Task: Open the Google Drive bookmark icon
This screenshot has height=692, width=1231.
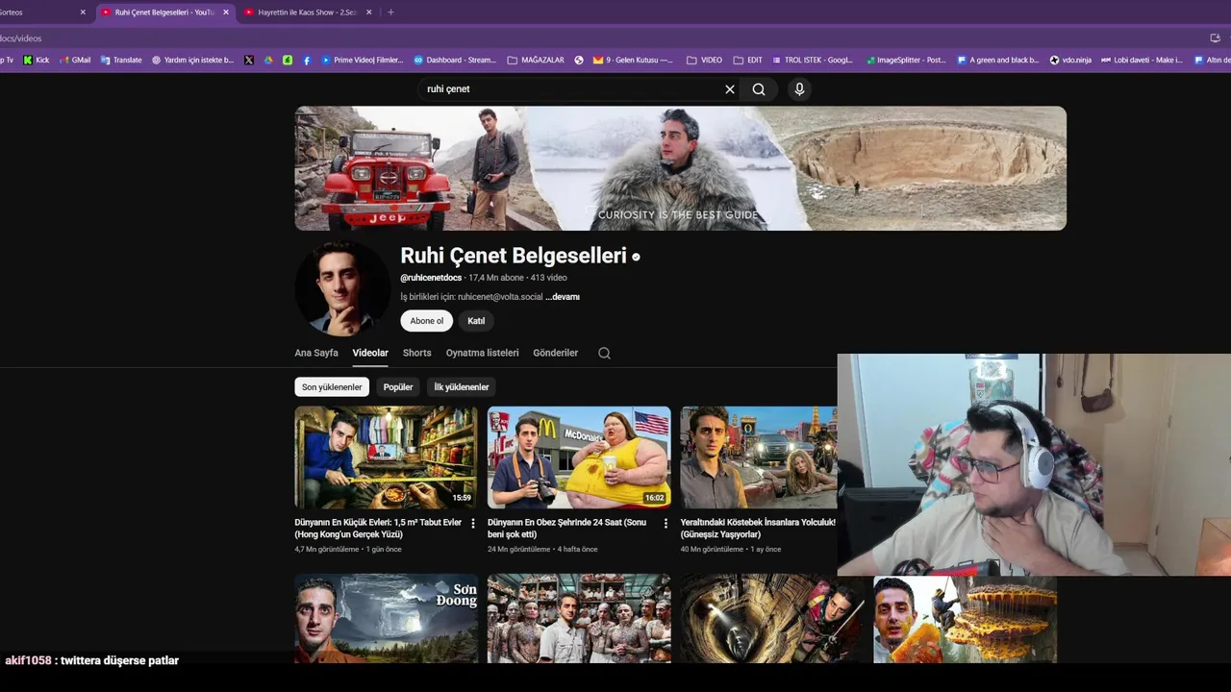Action: (268, 60)
